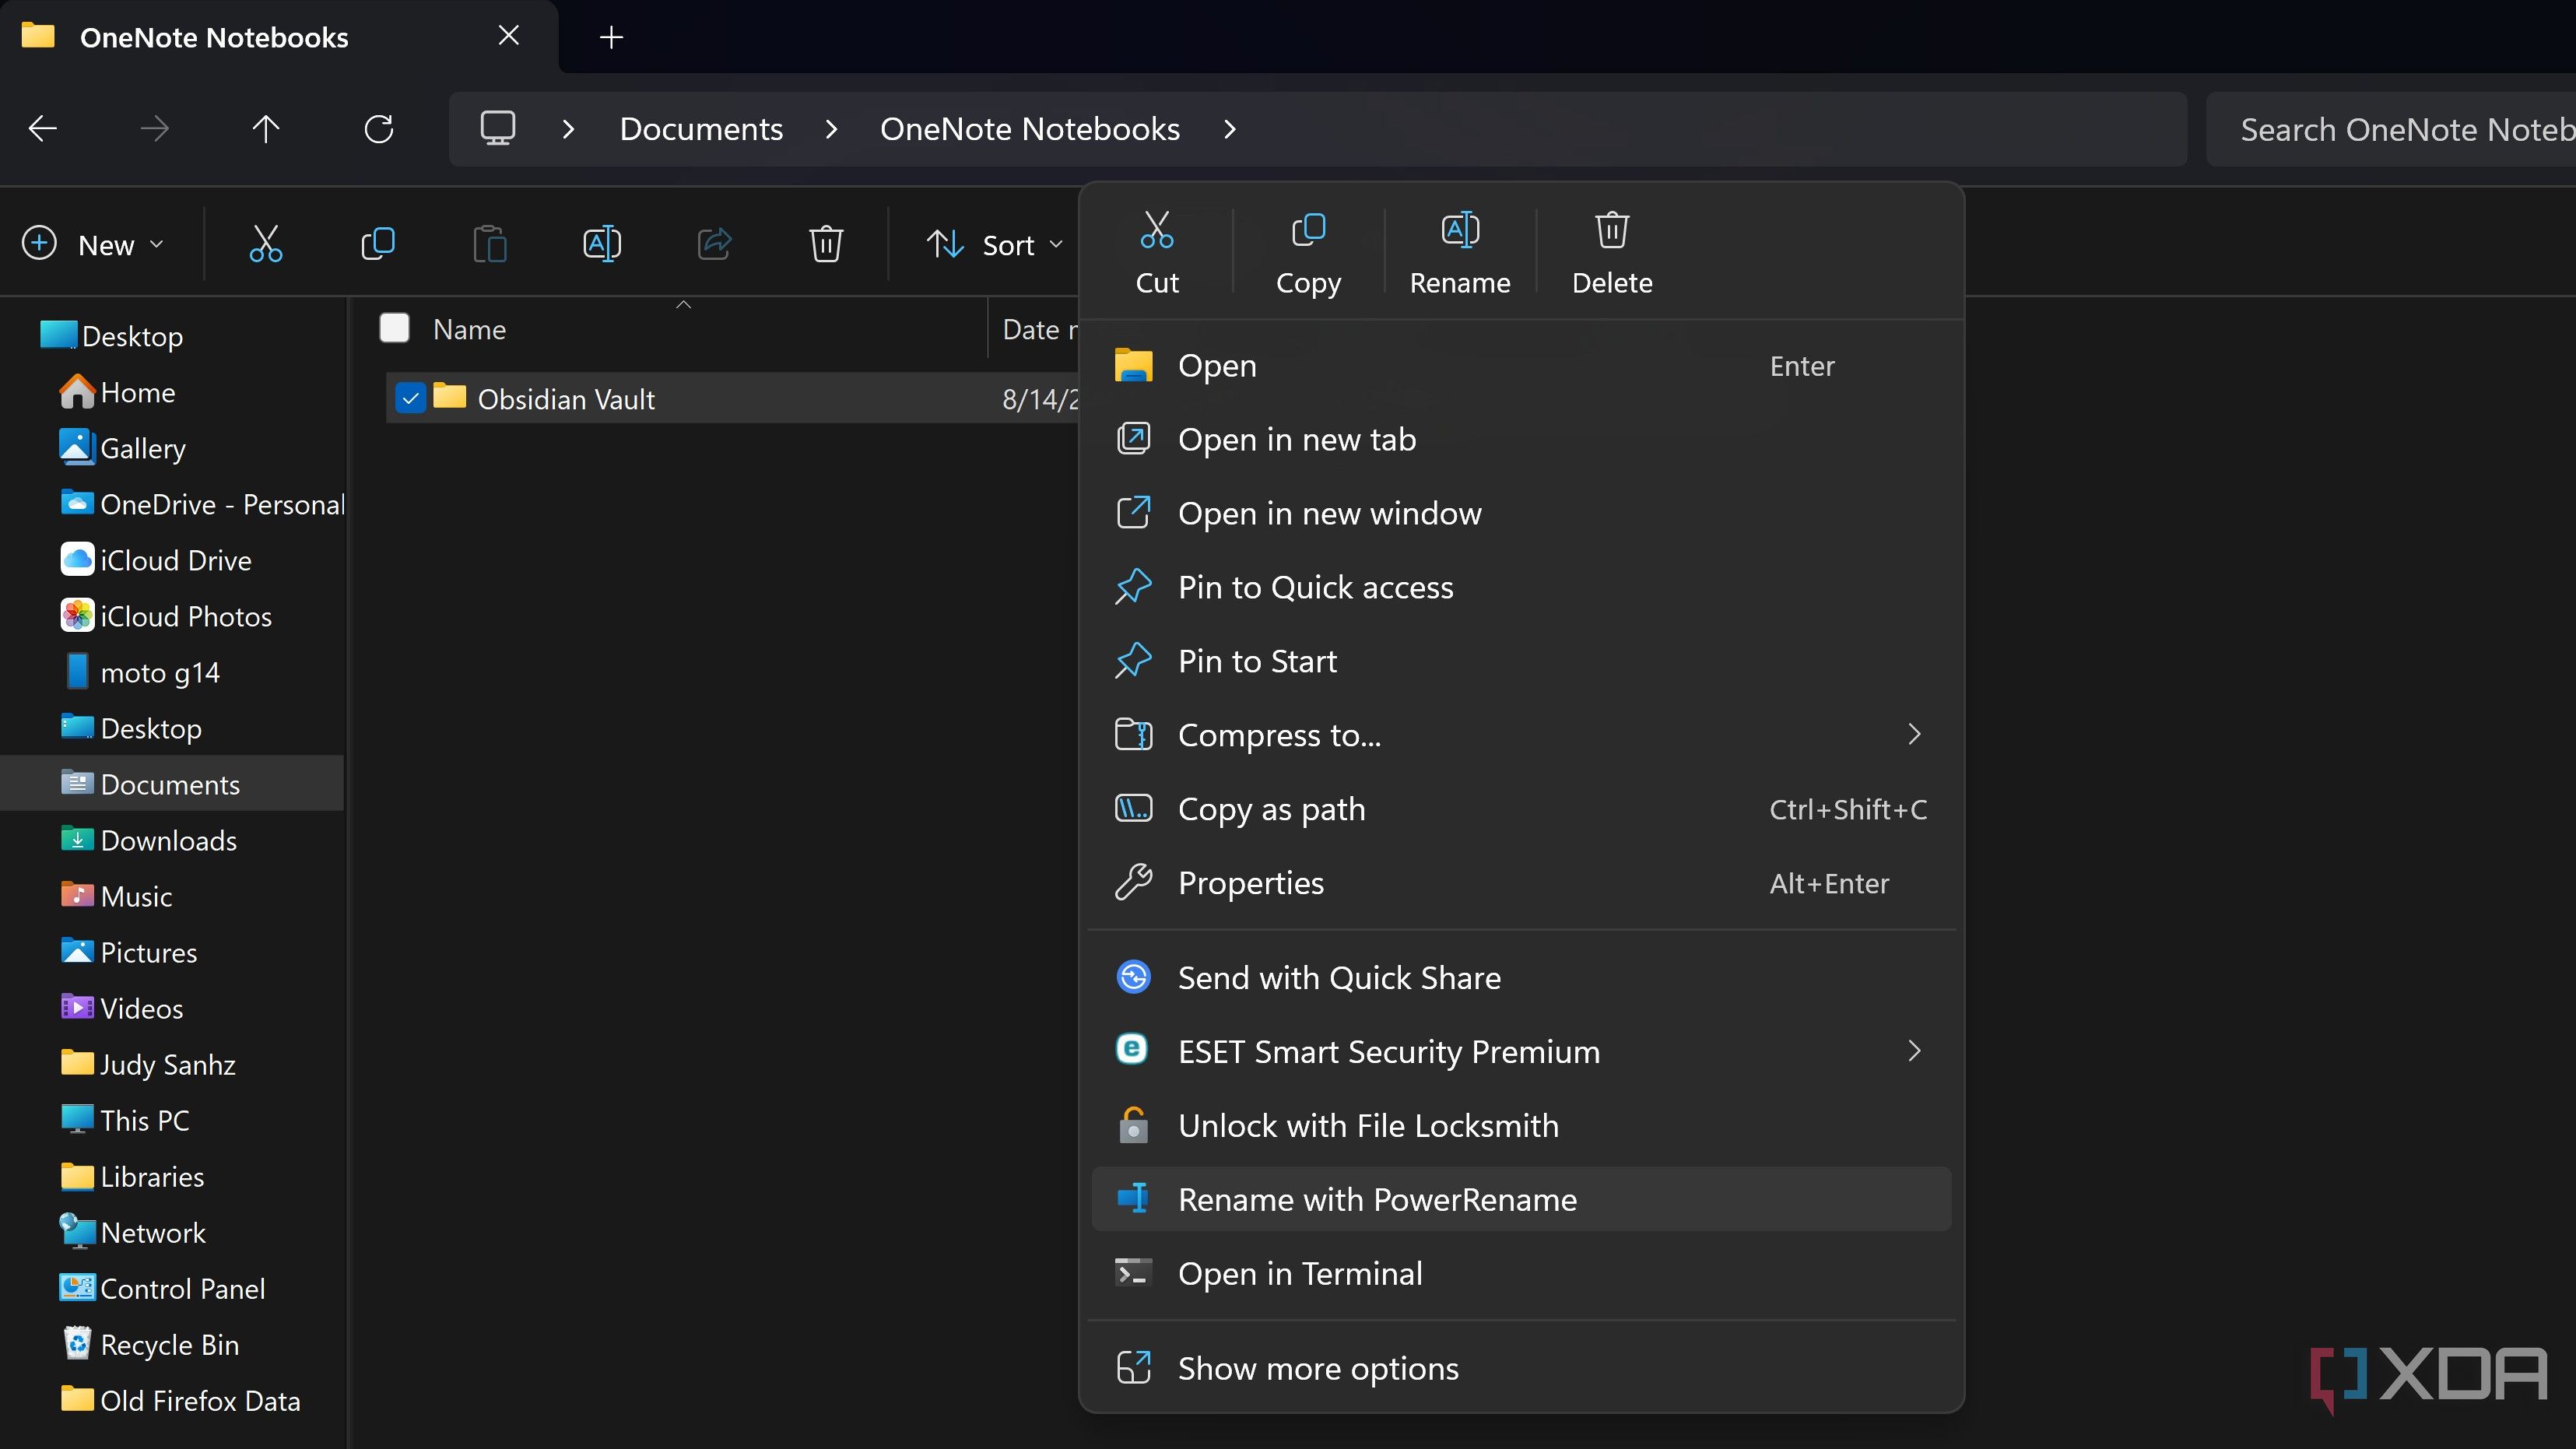
Task: Click Delete in the context menu
Action: pyautogui.click(x=1612, y=253)
